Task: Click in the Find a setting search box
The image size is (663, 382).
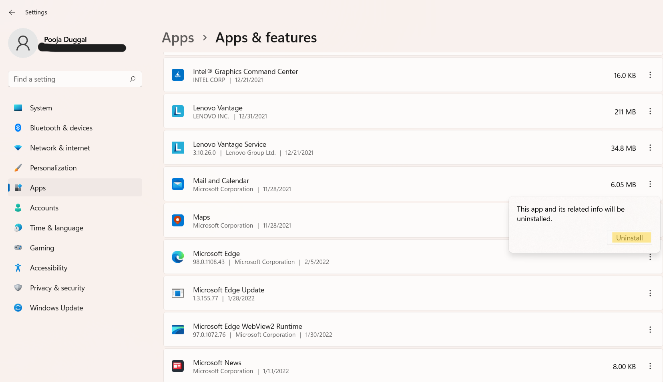Action: tap(75, 79)
